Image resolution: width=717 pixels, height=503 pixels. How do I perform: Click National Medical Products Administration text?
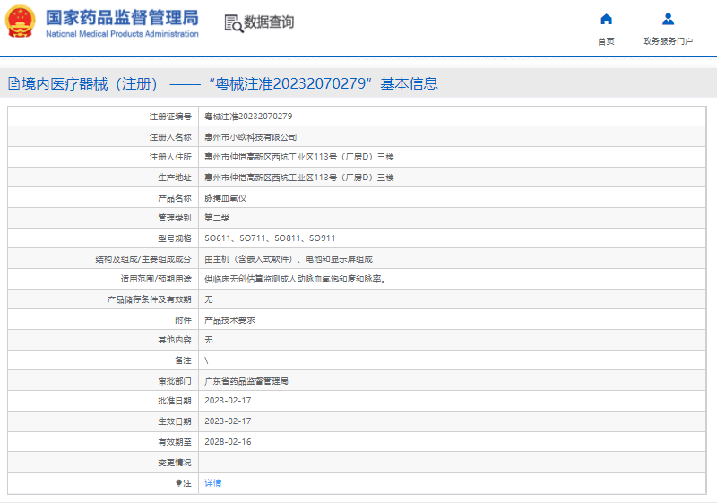122,34
